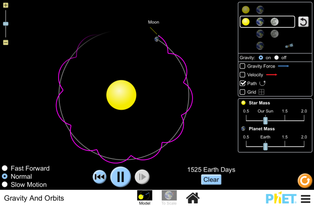Click the reset scene undo arrow button
The width and height of the screenshot is (314, 206).
(x=303, y=21)
